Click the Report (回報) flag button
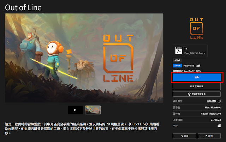Viewport: 226px width, 142px height. click(209, 136)
